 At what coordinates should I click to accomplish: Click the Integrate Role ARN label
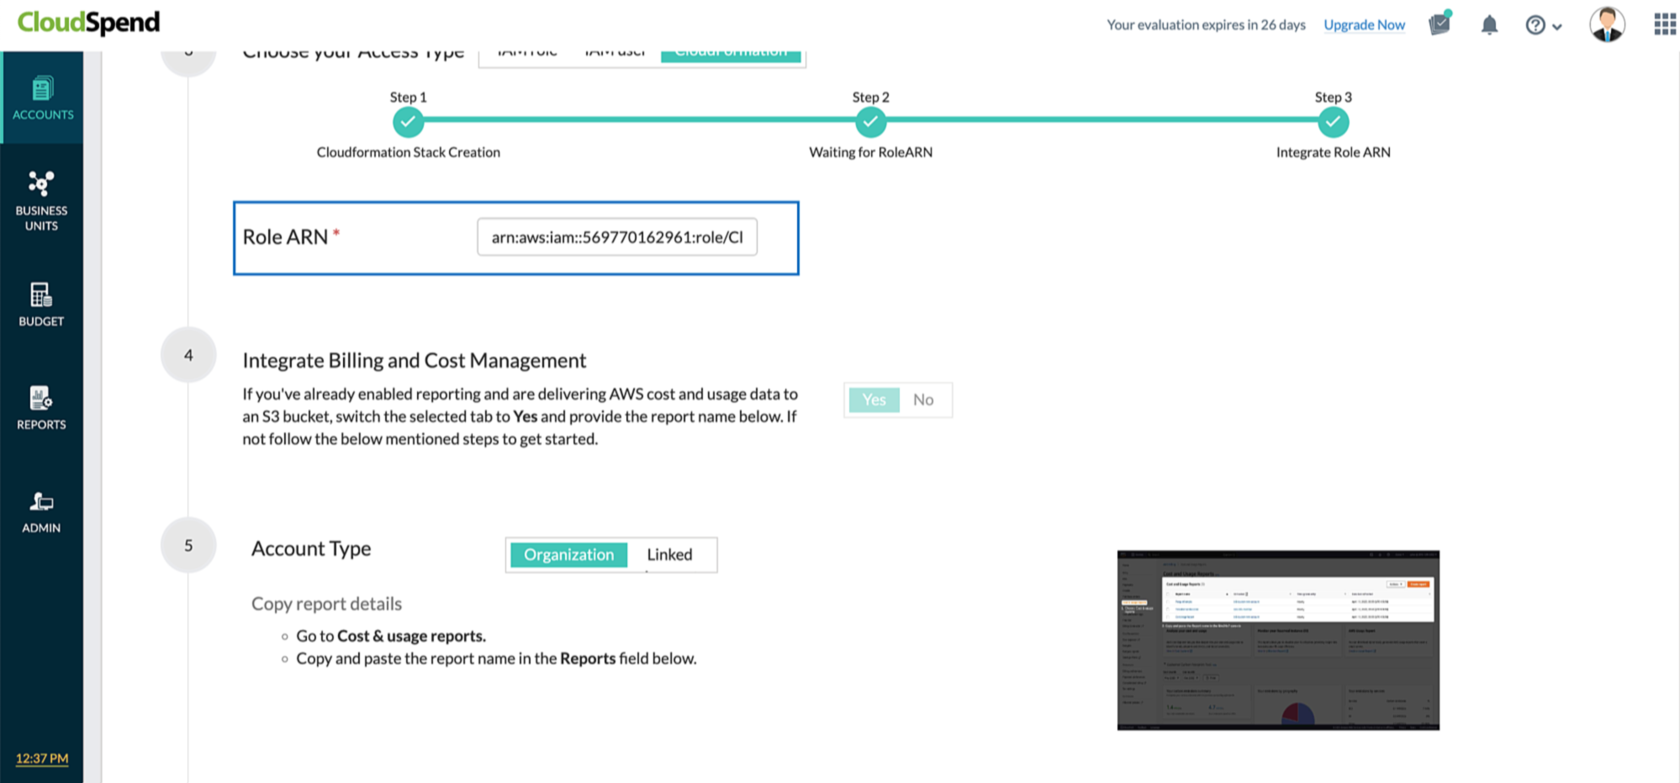(x=1333, y=152)
